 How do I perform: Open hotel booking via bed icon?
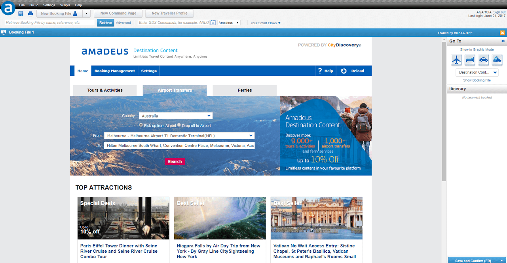[470, 60]
